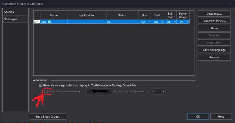Open the redacted account selector dropdown
Viewport: 235px width, 123px height.
click(x=99, y=91)
